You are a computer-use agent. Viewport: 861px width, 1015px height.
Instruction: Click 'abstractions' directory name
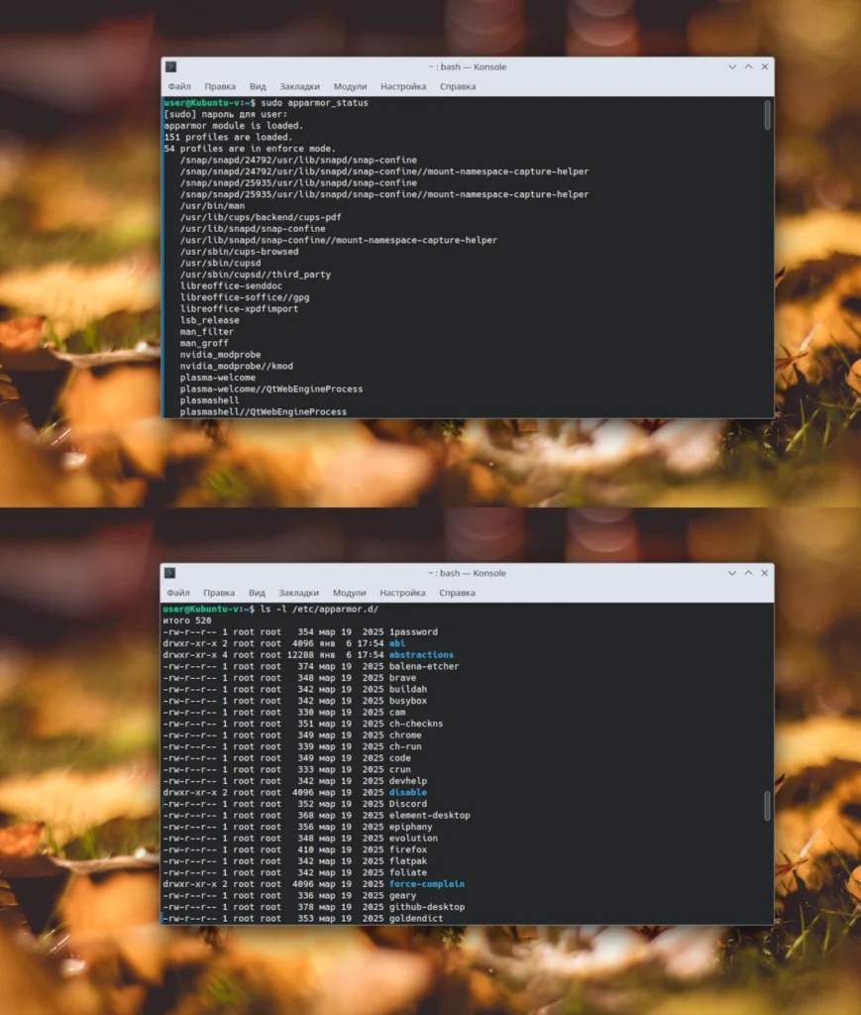421,655
